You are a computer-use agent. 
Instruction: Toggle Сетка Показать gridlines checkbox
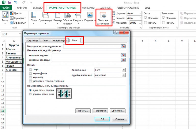(145, 18)
